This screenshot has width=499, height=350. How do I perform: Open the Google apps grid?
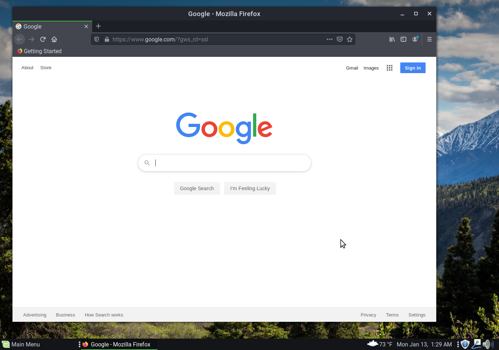tap(390, 68)
